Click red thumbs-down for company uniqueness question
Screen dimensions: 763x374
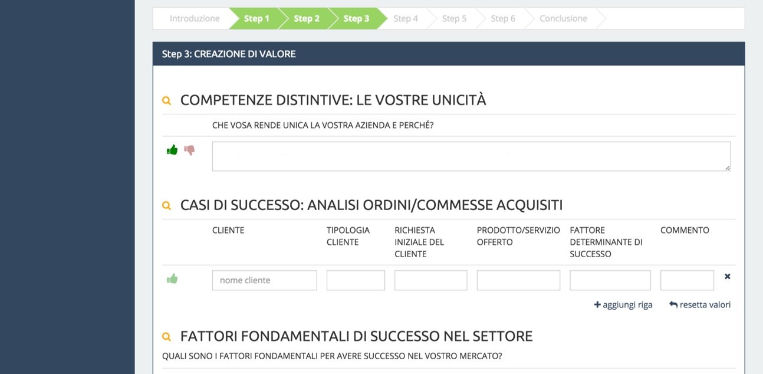(189, 150)
